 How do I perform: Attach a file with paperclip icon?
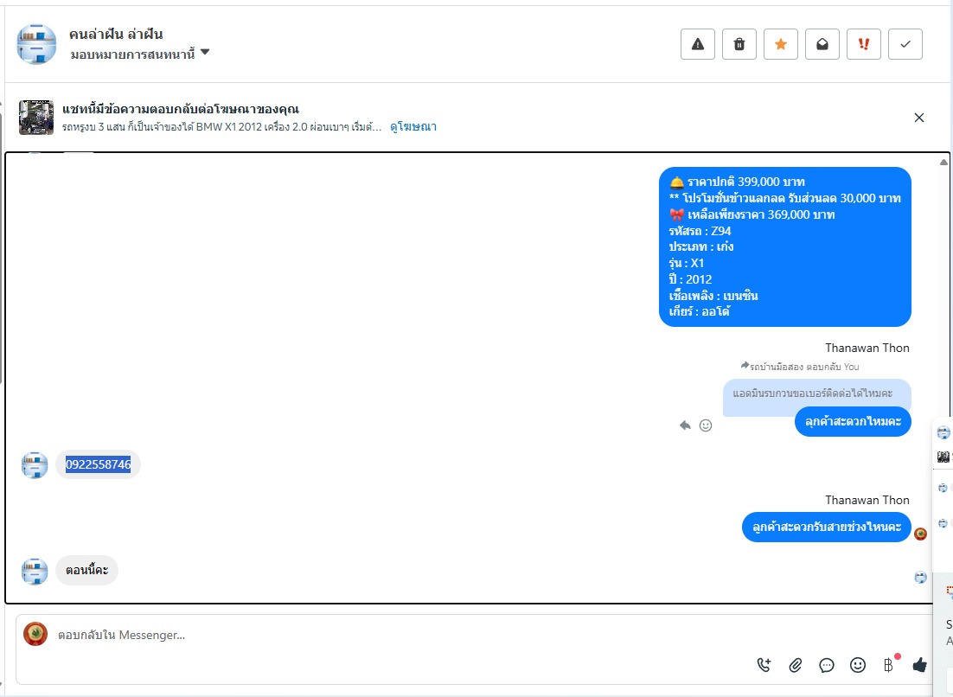click(x=795, y=665)
